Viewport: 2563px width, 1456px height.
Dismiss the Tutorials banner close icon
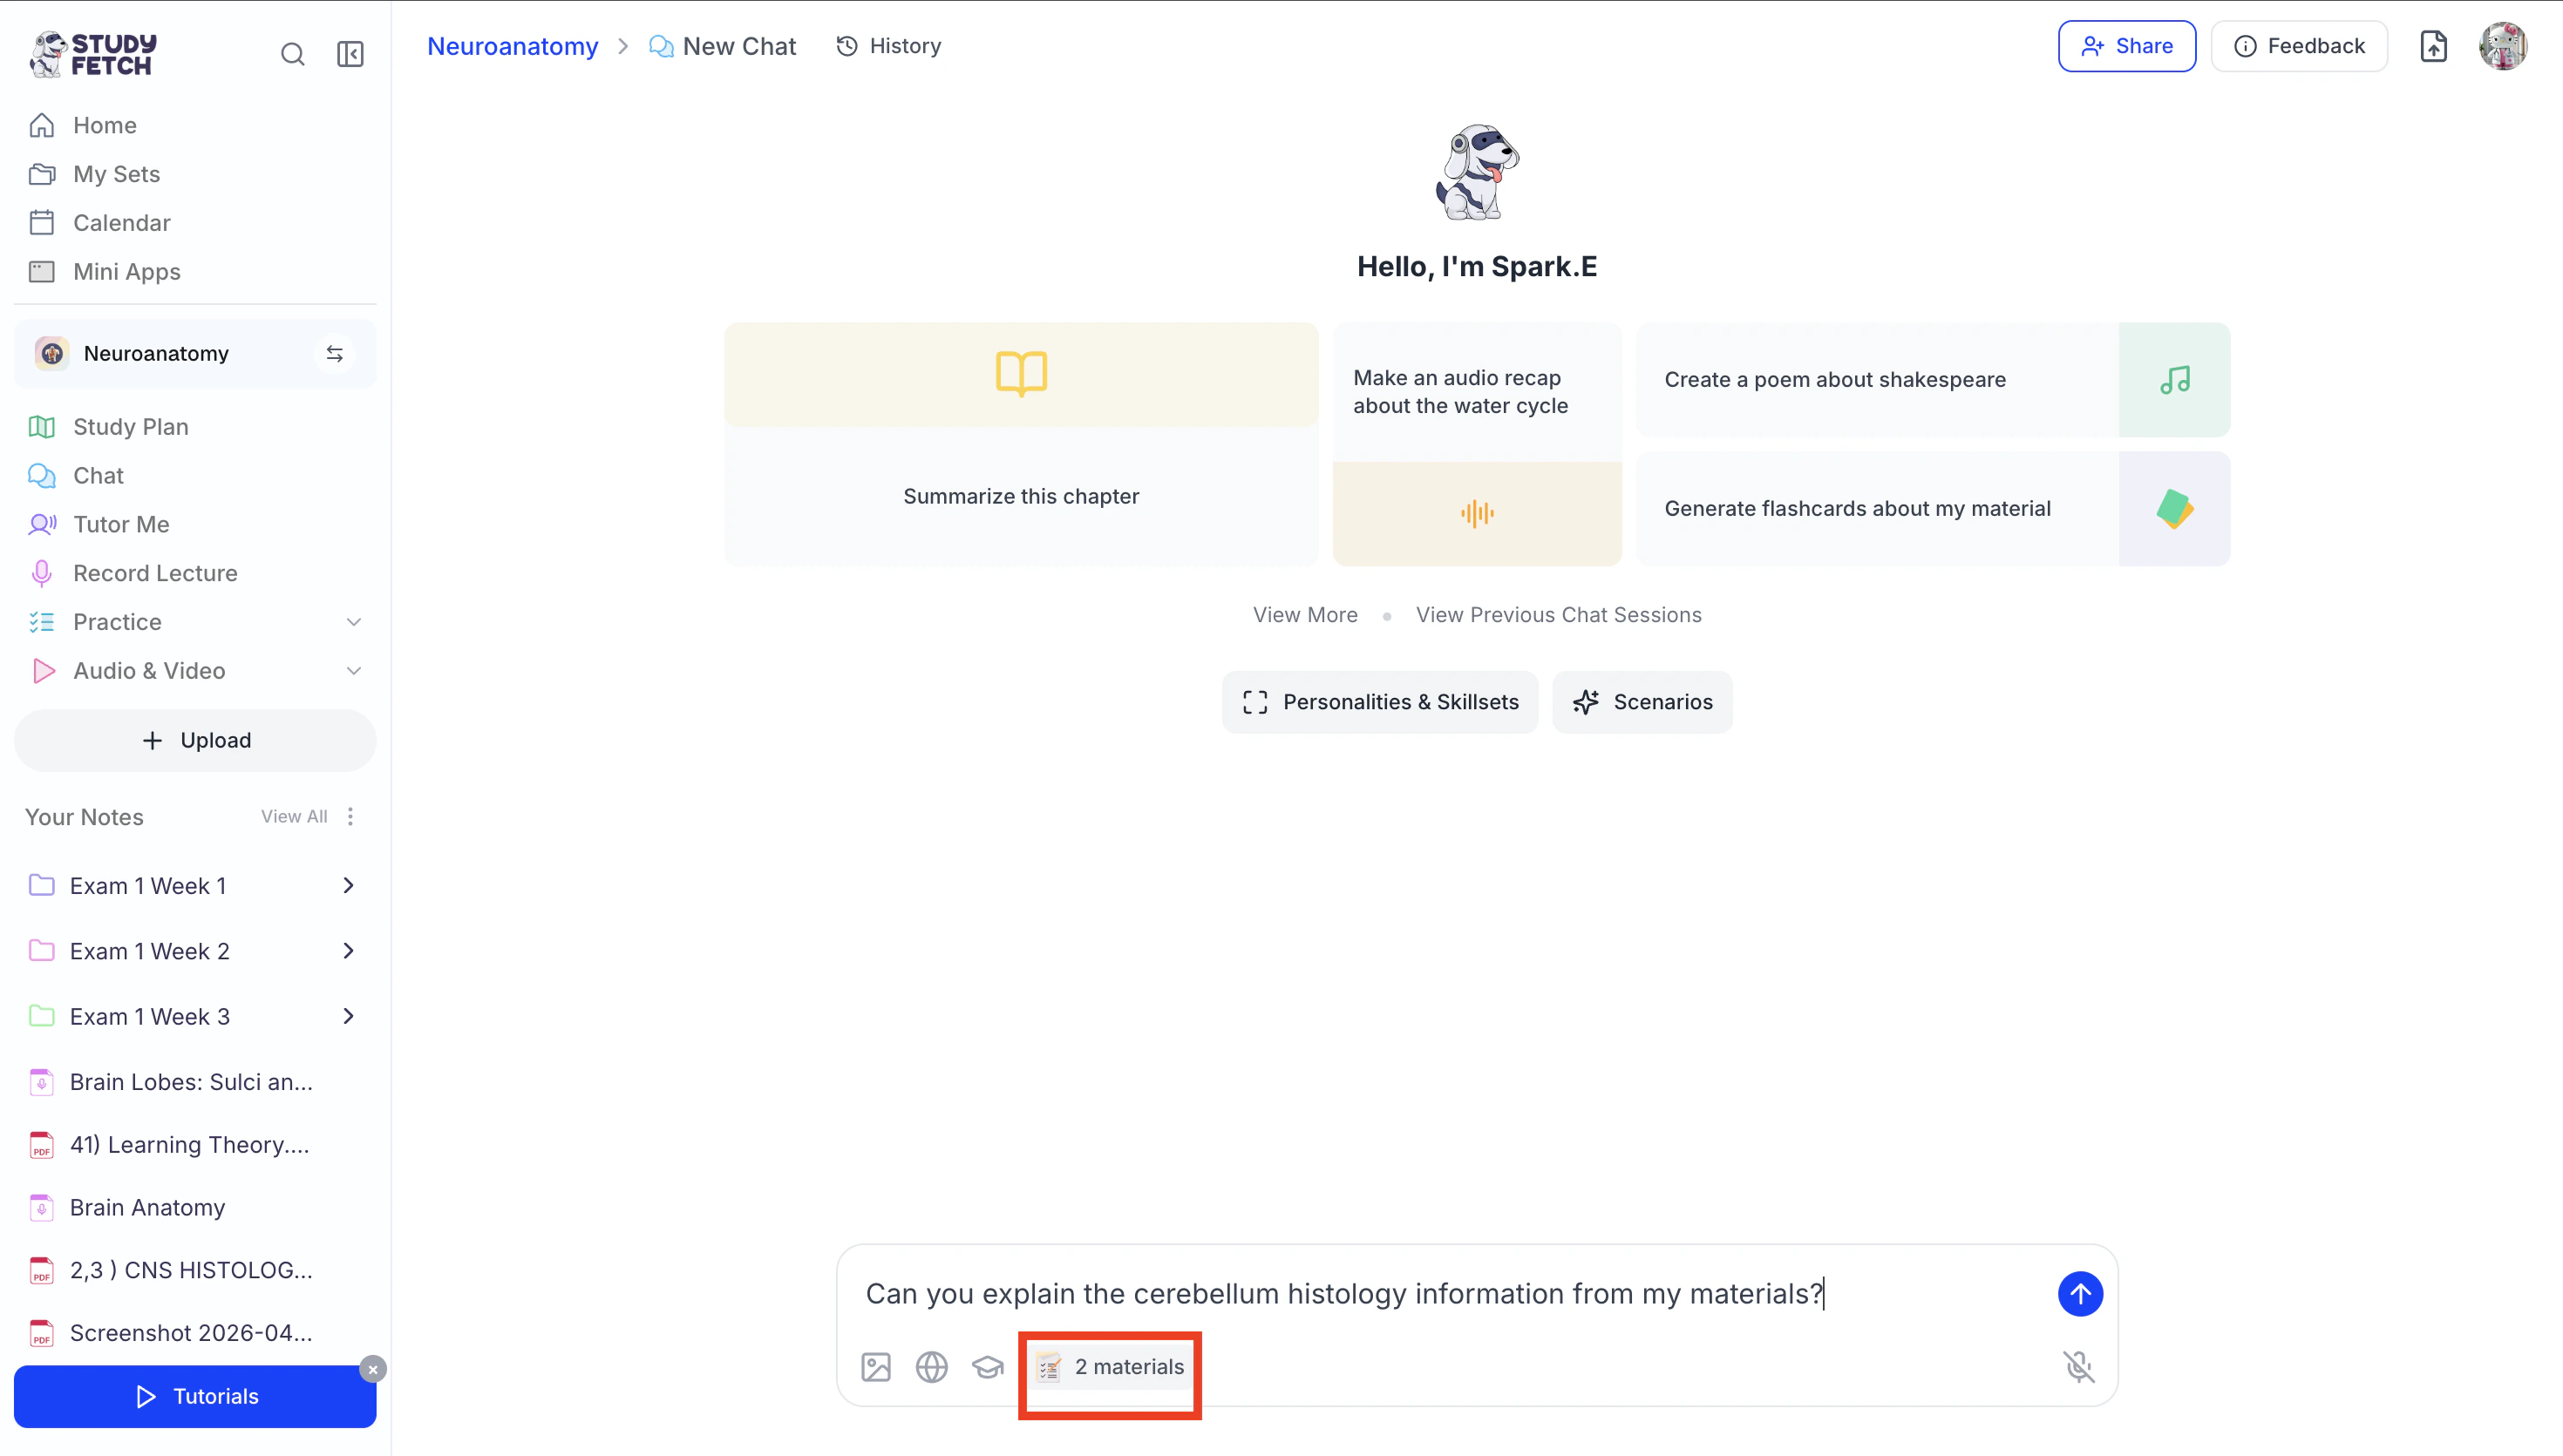point(372,1369)
